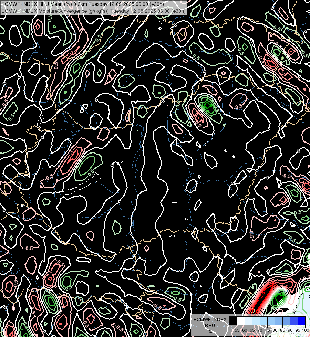Select the darkest blue 95-100 legend swatch

click(301, 320)
